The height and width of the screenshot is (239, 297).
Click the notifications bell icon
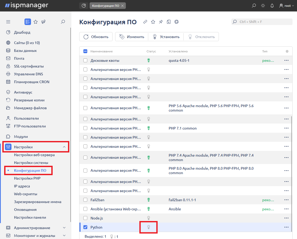(x=272, y=5)
